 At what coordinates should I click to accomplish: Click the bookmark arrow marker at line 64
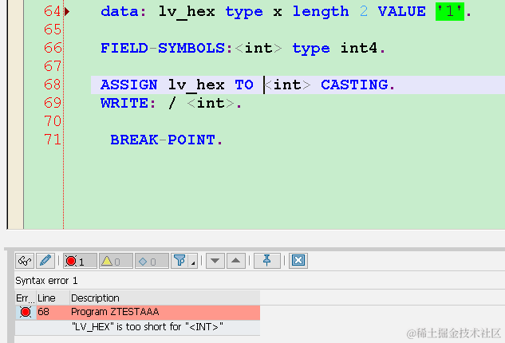[x=67, y=12]
